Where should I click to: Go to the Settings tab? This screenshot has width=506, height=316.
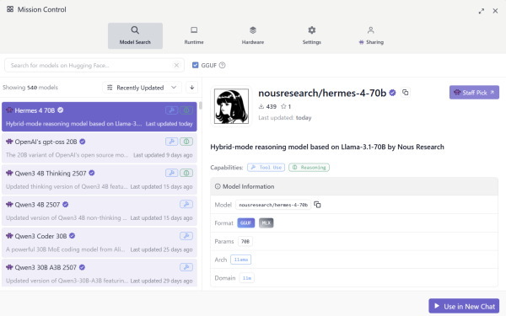pyautogui.click(x=312, y=35)
